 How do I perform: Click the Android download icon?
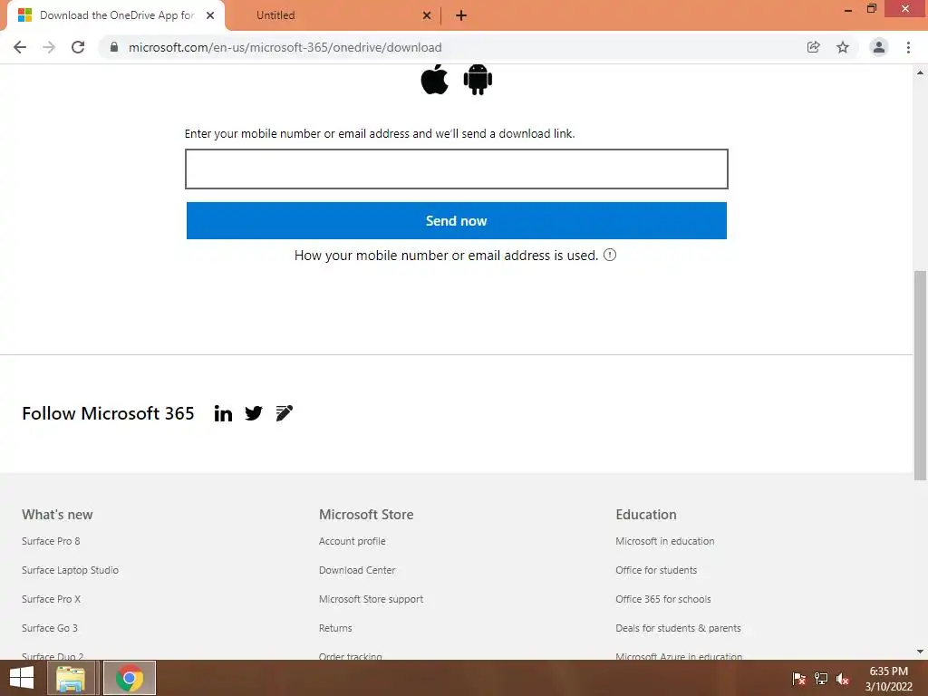(478, 80)
